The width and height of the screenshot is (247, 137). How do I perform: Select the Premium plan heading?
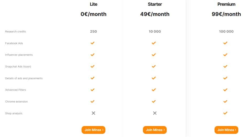226,4
